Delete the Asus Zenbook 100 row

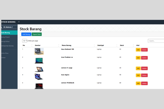[x=144, y=50]
